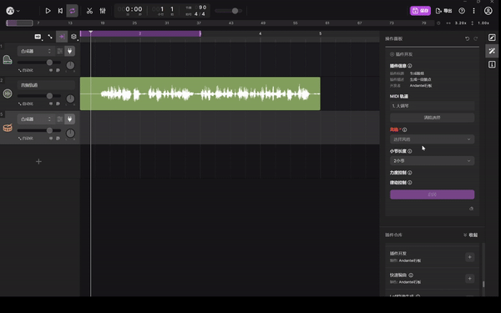Click track 1 pan knob
Screen dimensions: 501x313
(70, 65)
